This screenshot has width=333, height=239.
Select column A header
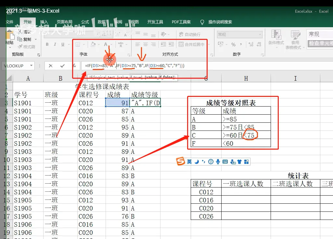pyautogui.click(x=28, y=79)
